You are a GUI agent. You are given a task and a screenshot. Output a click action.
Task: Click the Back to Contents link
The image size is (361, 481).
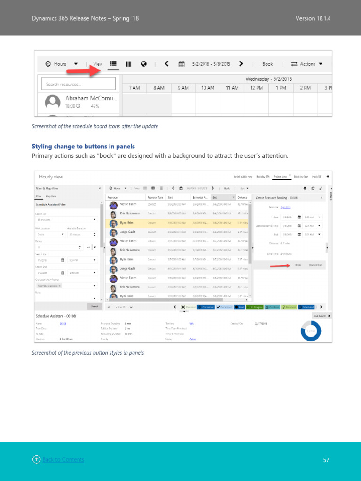pyautogui.click(x=63, y=459)
